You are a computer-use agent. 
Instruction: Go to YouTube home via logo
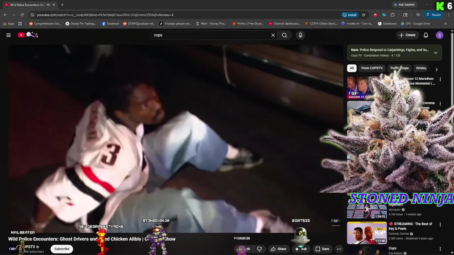[x=28, y=35]
